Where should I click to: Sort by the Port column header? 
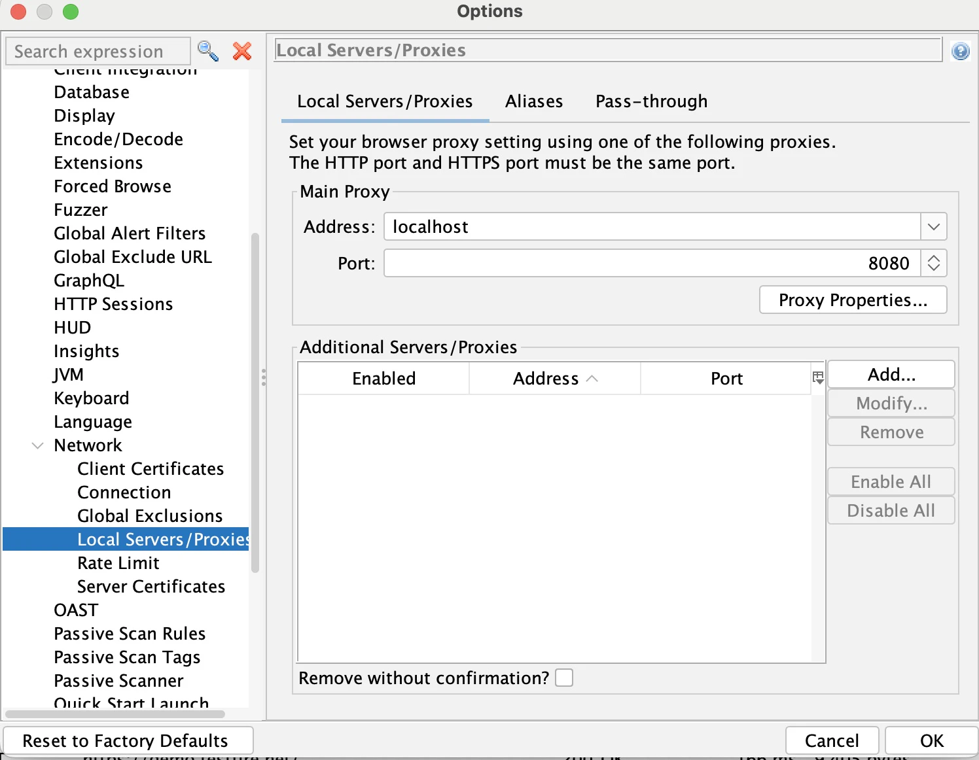726,379
